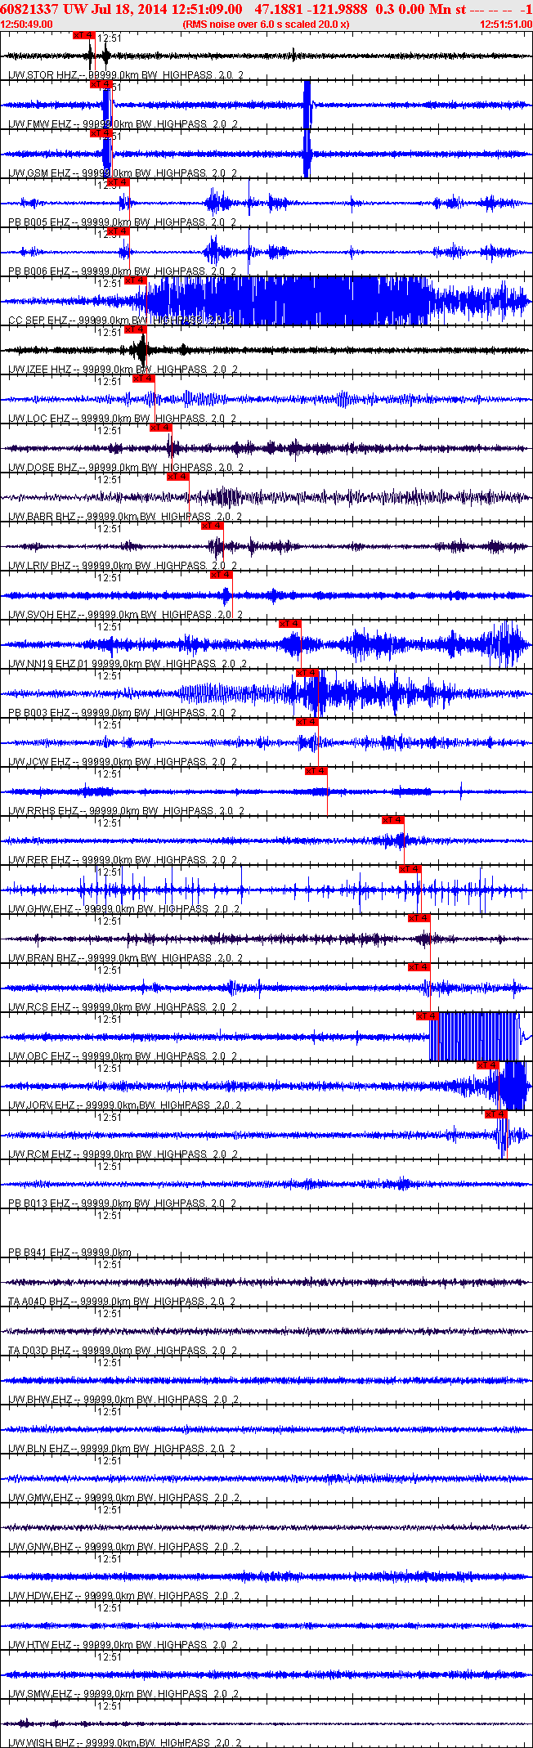This screenshot has width=533, height=1748.
Task: Select the pick marker on JORV trace
Action: click(487, 1065)
